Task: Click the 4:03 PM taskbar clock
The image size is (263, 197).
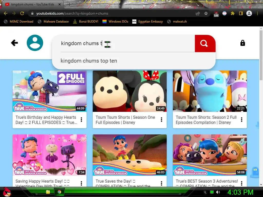Action: tap(240, 192)
